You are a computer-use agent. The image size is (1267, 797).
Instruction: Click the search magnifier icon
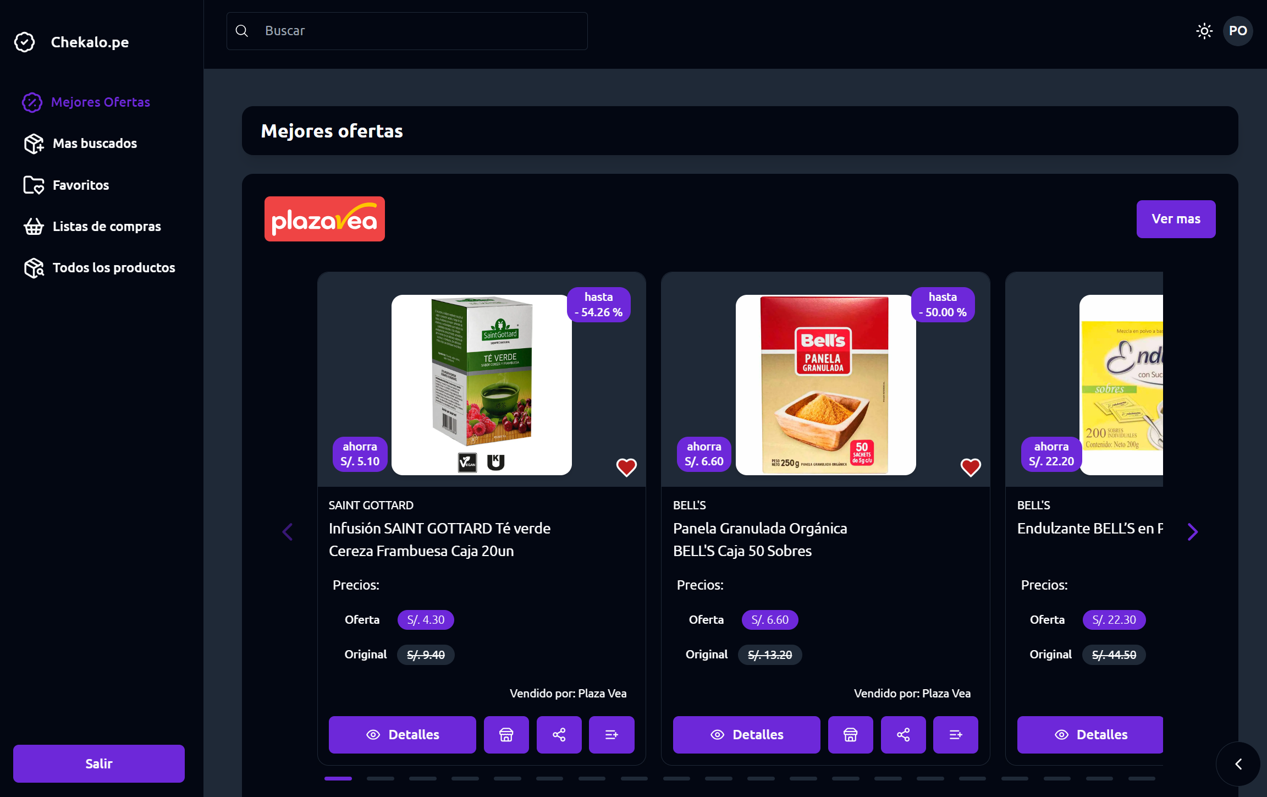[x=242, y=31]
